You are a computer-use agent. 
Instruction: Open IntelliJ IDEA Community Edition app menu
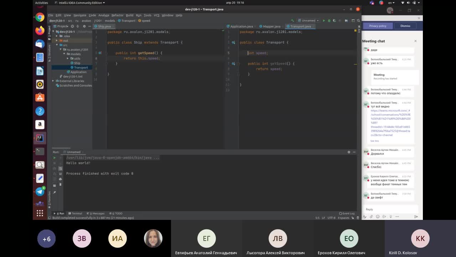click(x=79, y=2)
